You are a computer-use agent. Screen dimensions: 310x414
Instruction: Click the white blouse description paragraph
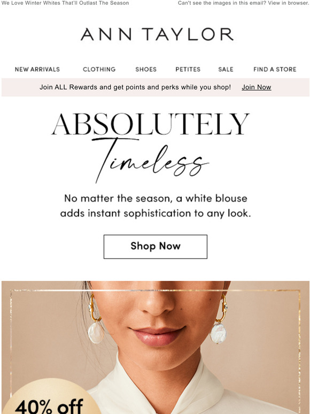[156, 206]
